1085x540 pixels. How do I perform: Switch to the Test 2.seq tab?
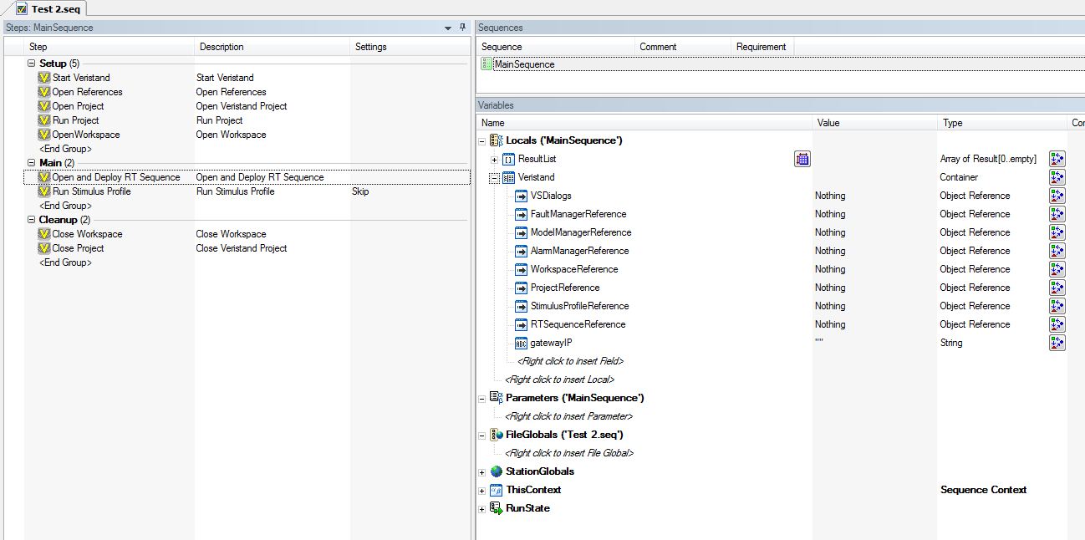48,8
